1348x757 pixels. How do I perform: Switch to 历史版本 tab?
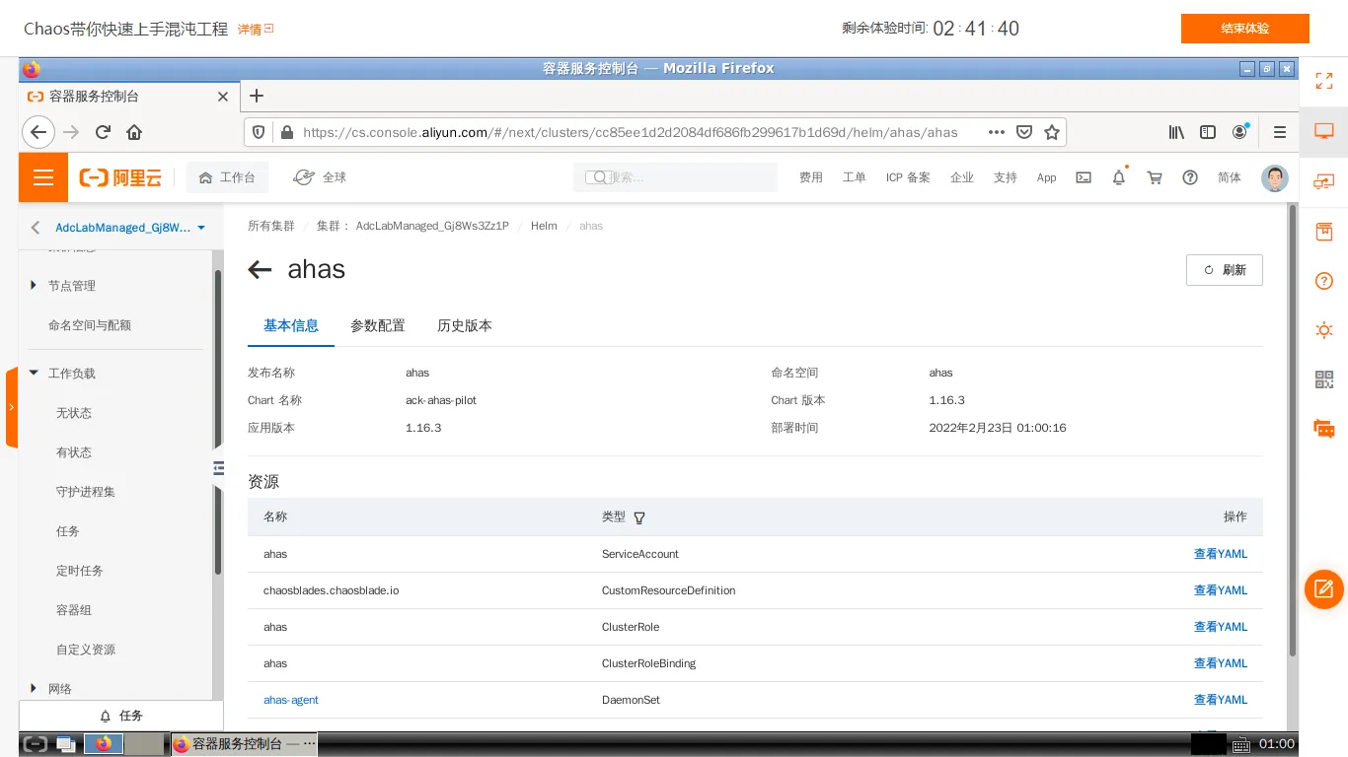point(465,325)
